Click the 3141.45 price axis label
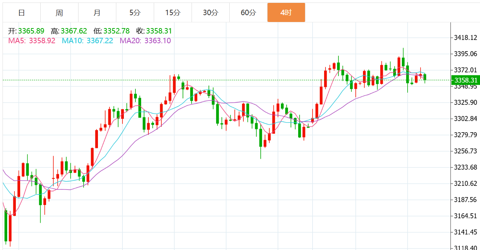The width and height of the screenshot is (480, 250). tap(466, 232)
